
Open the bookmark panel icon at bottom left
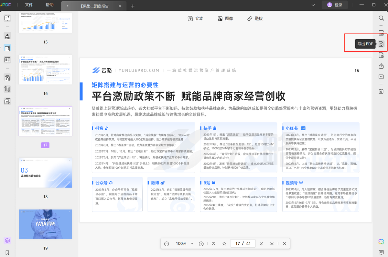point(7,252)
